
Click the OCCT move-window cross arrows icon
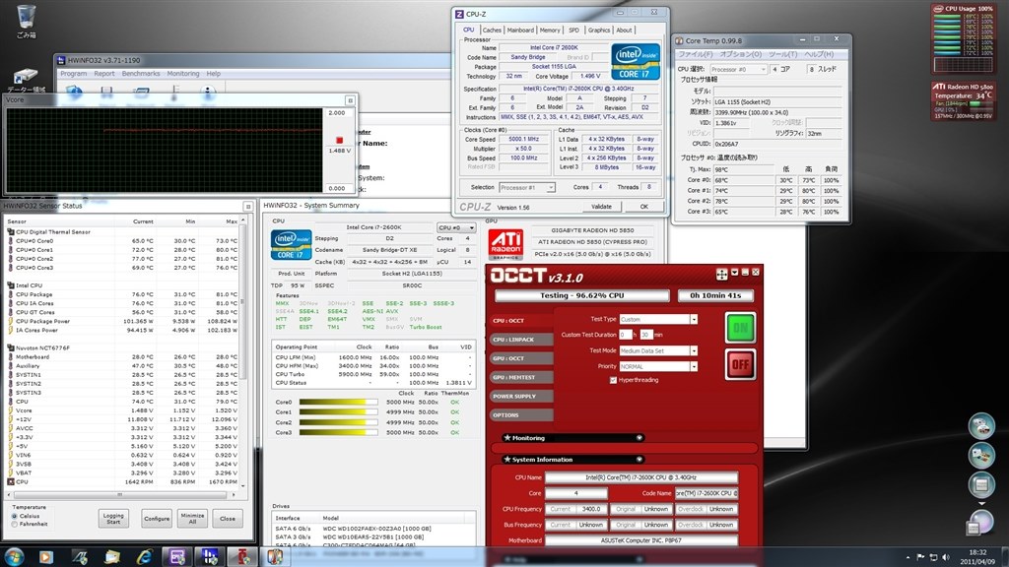click(x=721, y=274)
